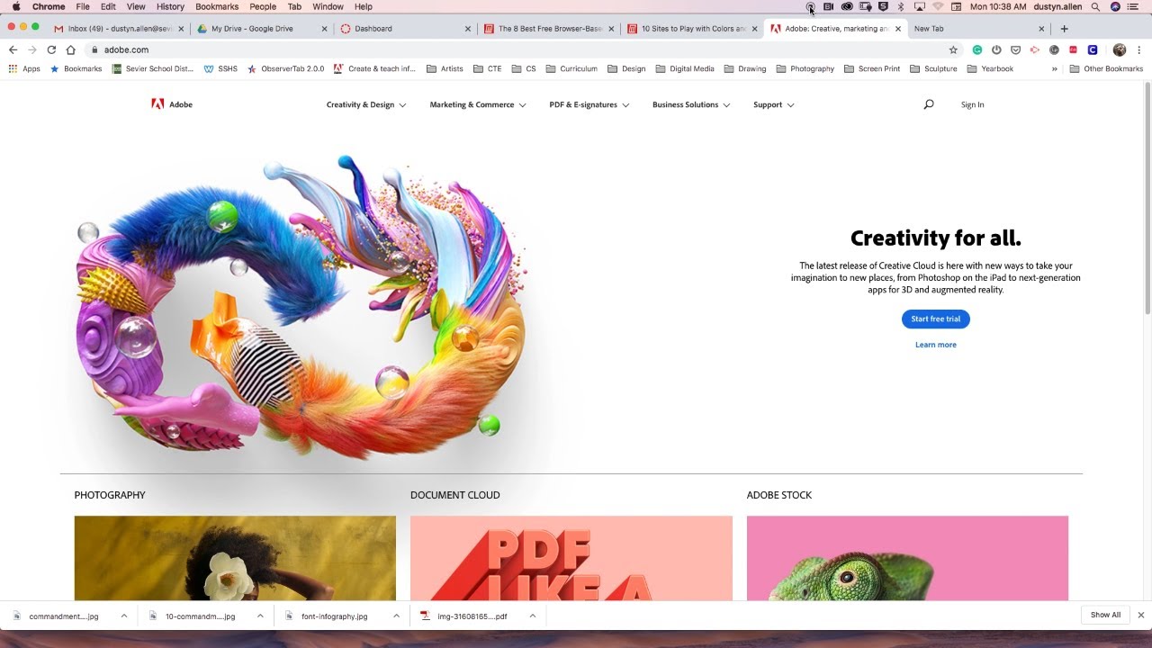
Task: Reload the adobe.com page
Action: coord(51,49)
